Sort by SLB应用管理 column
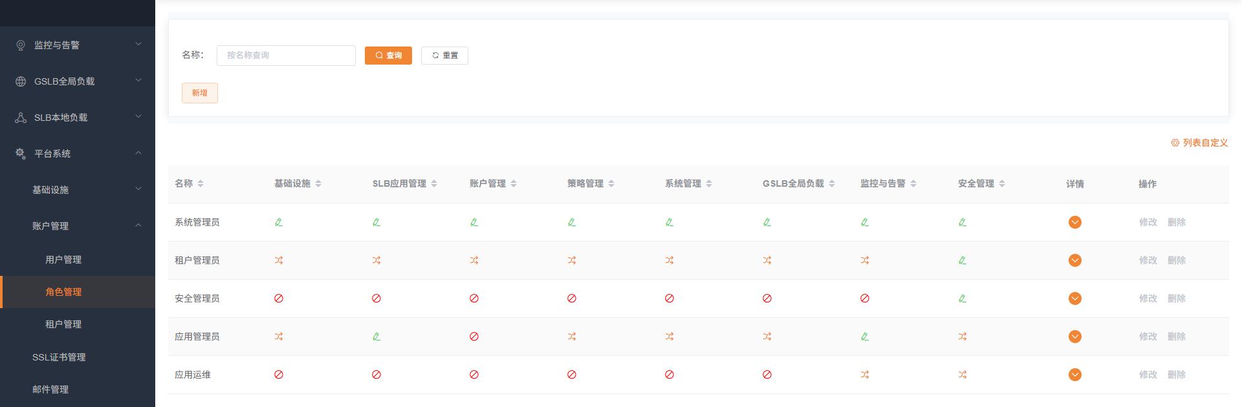The height and width of the screenshot is (407, 1242). 434,184
